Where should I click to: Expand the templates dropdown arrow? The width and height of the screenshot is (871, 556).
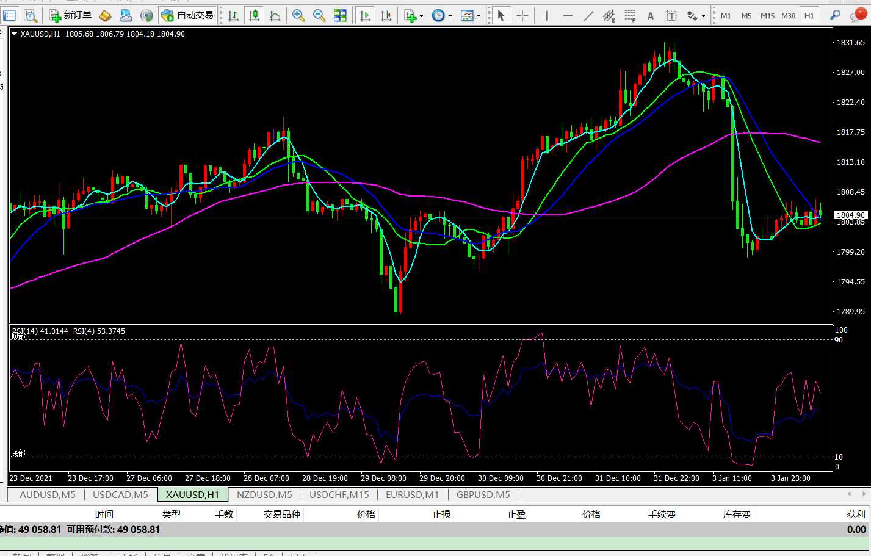(479, 16)
